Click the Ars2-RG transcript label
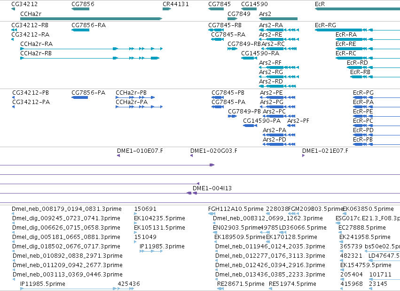Viewport: 400px width, 291px height. coord(271,72)
